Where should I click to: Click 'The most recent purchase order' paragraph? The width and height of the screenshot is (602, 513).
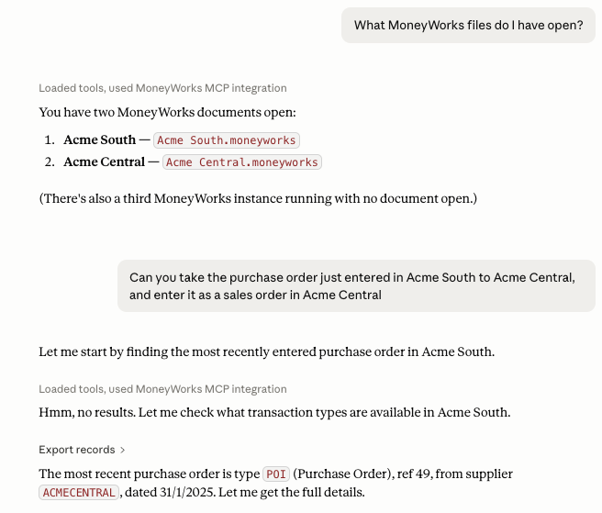(x=275, y=483)
